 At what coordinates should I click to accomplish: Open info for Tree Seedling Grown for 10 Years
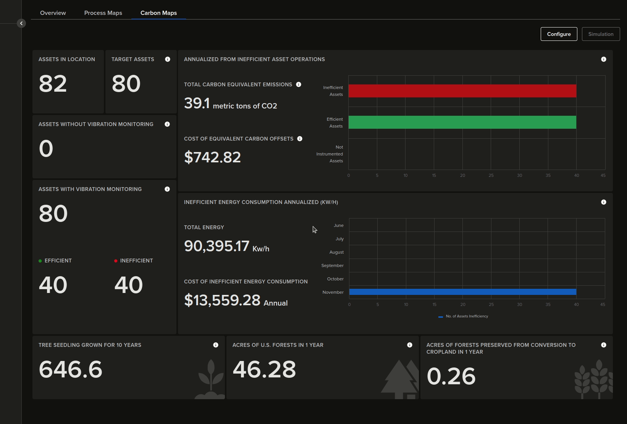click(216, 345)
